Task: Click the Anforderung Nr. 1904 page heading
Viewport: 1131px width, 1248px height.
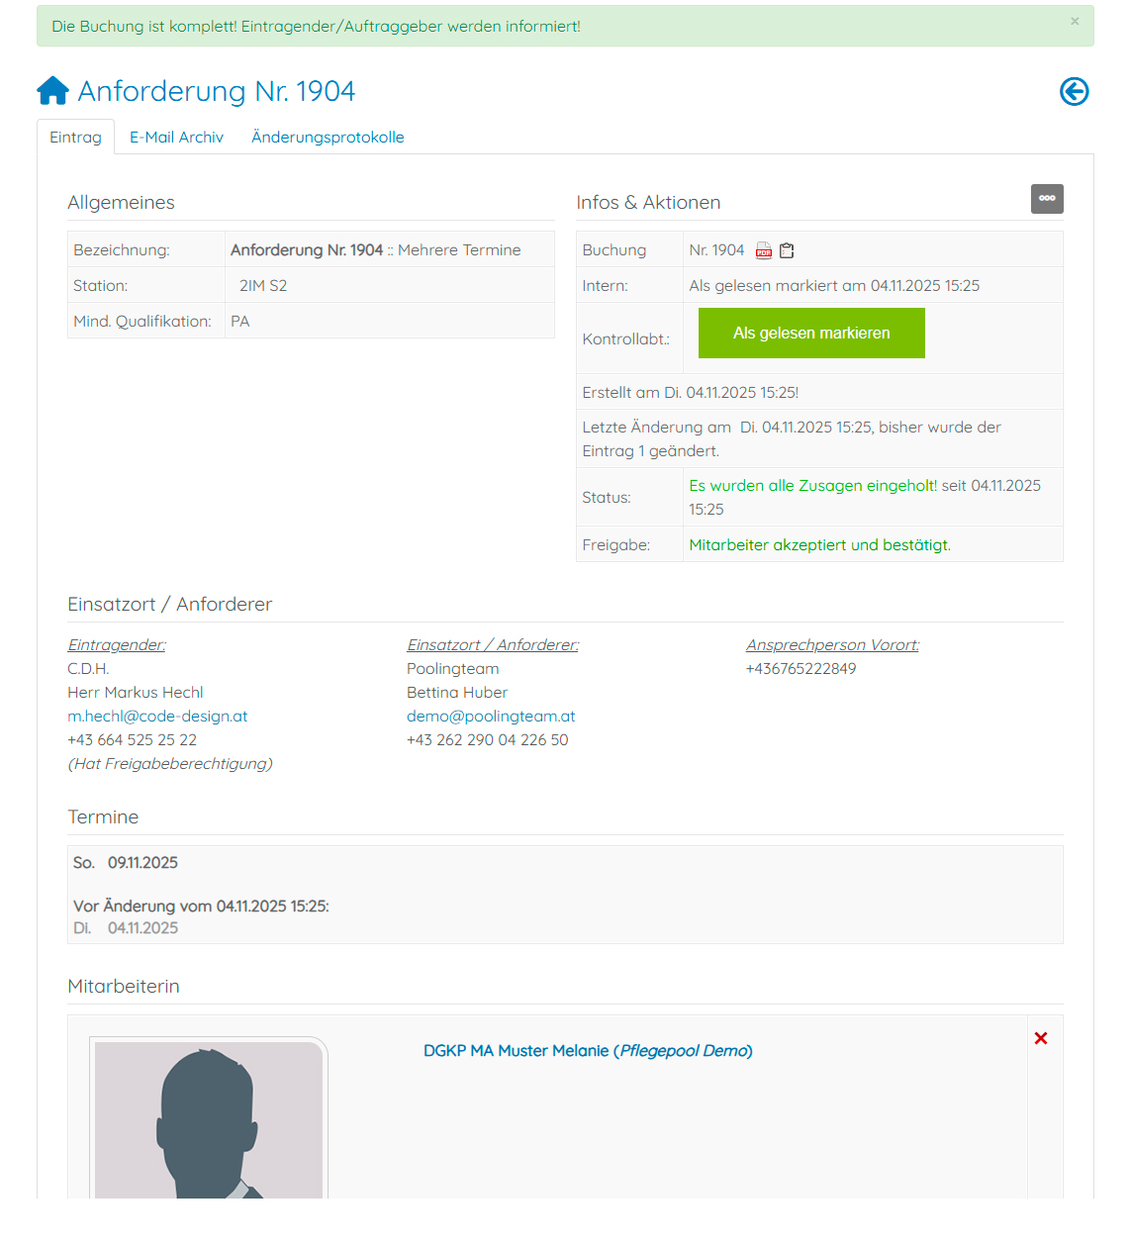Action: 217,92
